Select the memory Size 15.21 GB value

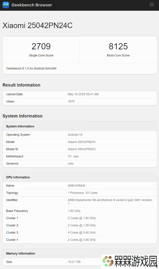pyautogui.click(x=74, y=262)
